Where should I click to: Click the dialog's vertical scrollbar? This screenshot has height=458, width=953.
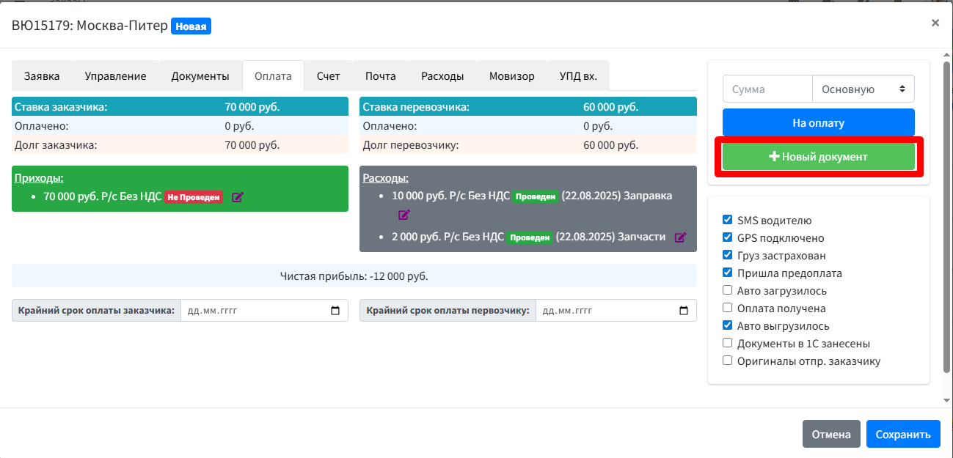(x=946, y=220)
